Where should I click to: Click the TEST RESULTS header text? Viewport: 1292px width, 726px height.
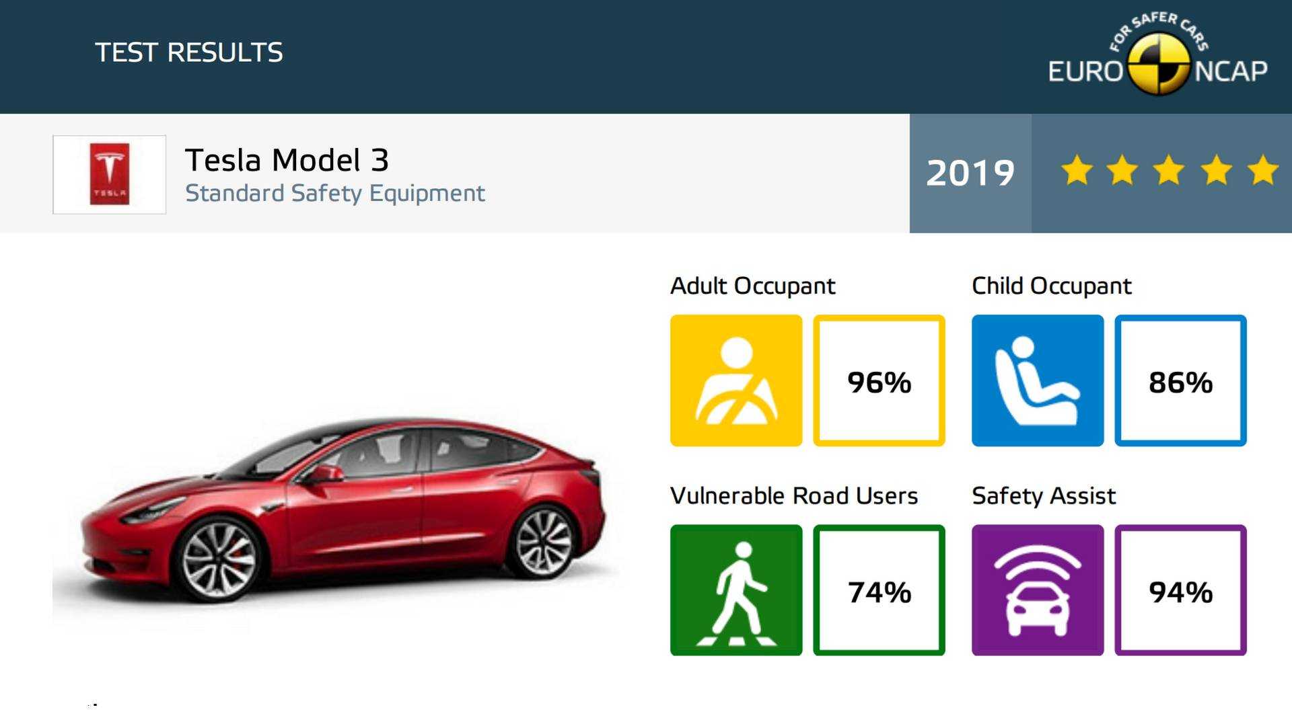[x=189, y=52]
